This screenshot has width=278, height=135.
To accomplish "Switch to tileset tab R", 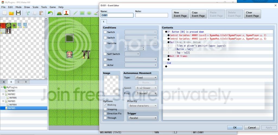I will (26, 82).
